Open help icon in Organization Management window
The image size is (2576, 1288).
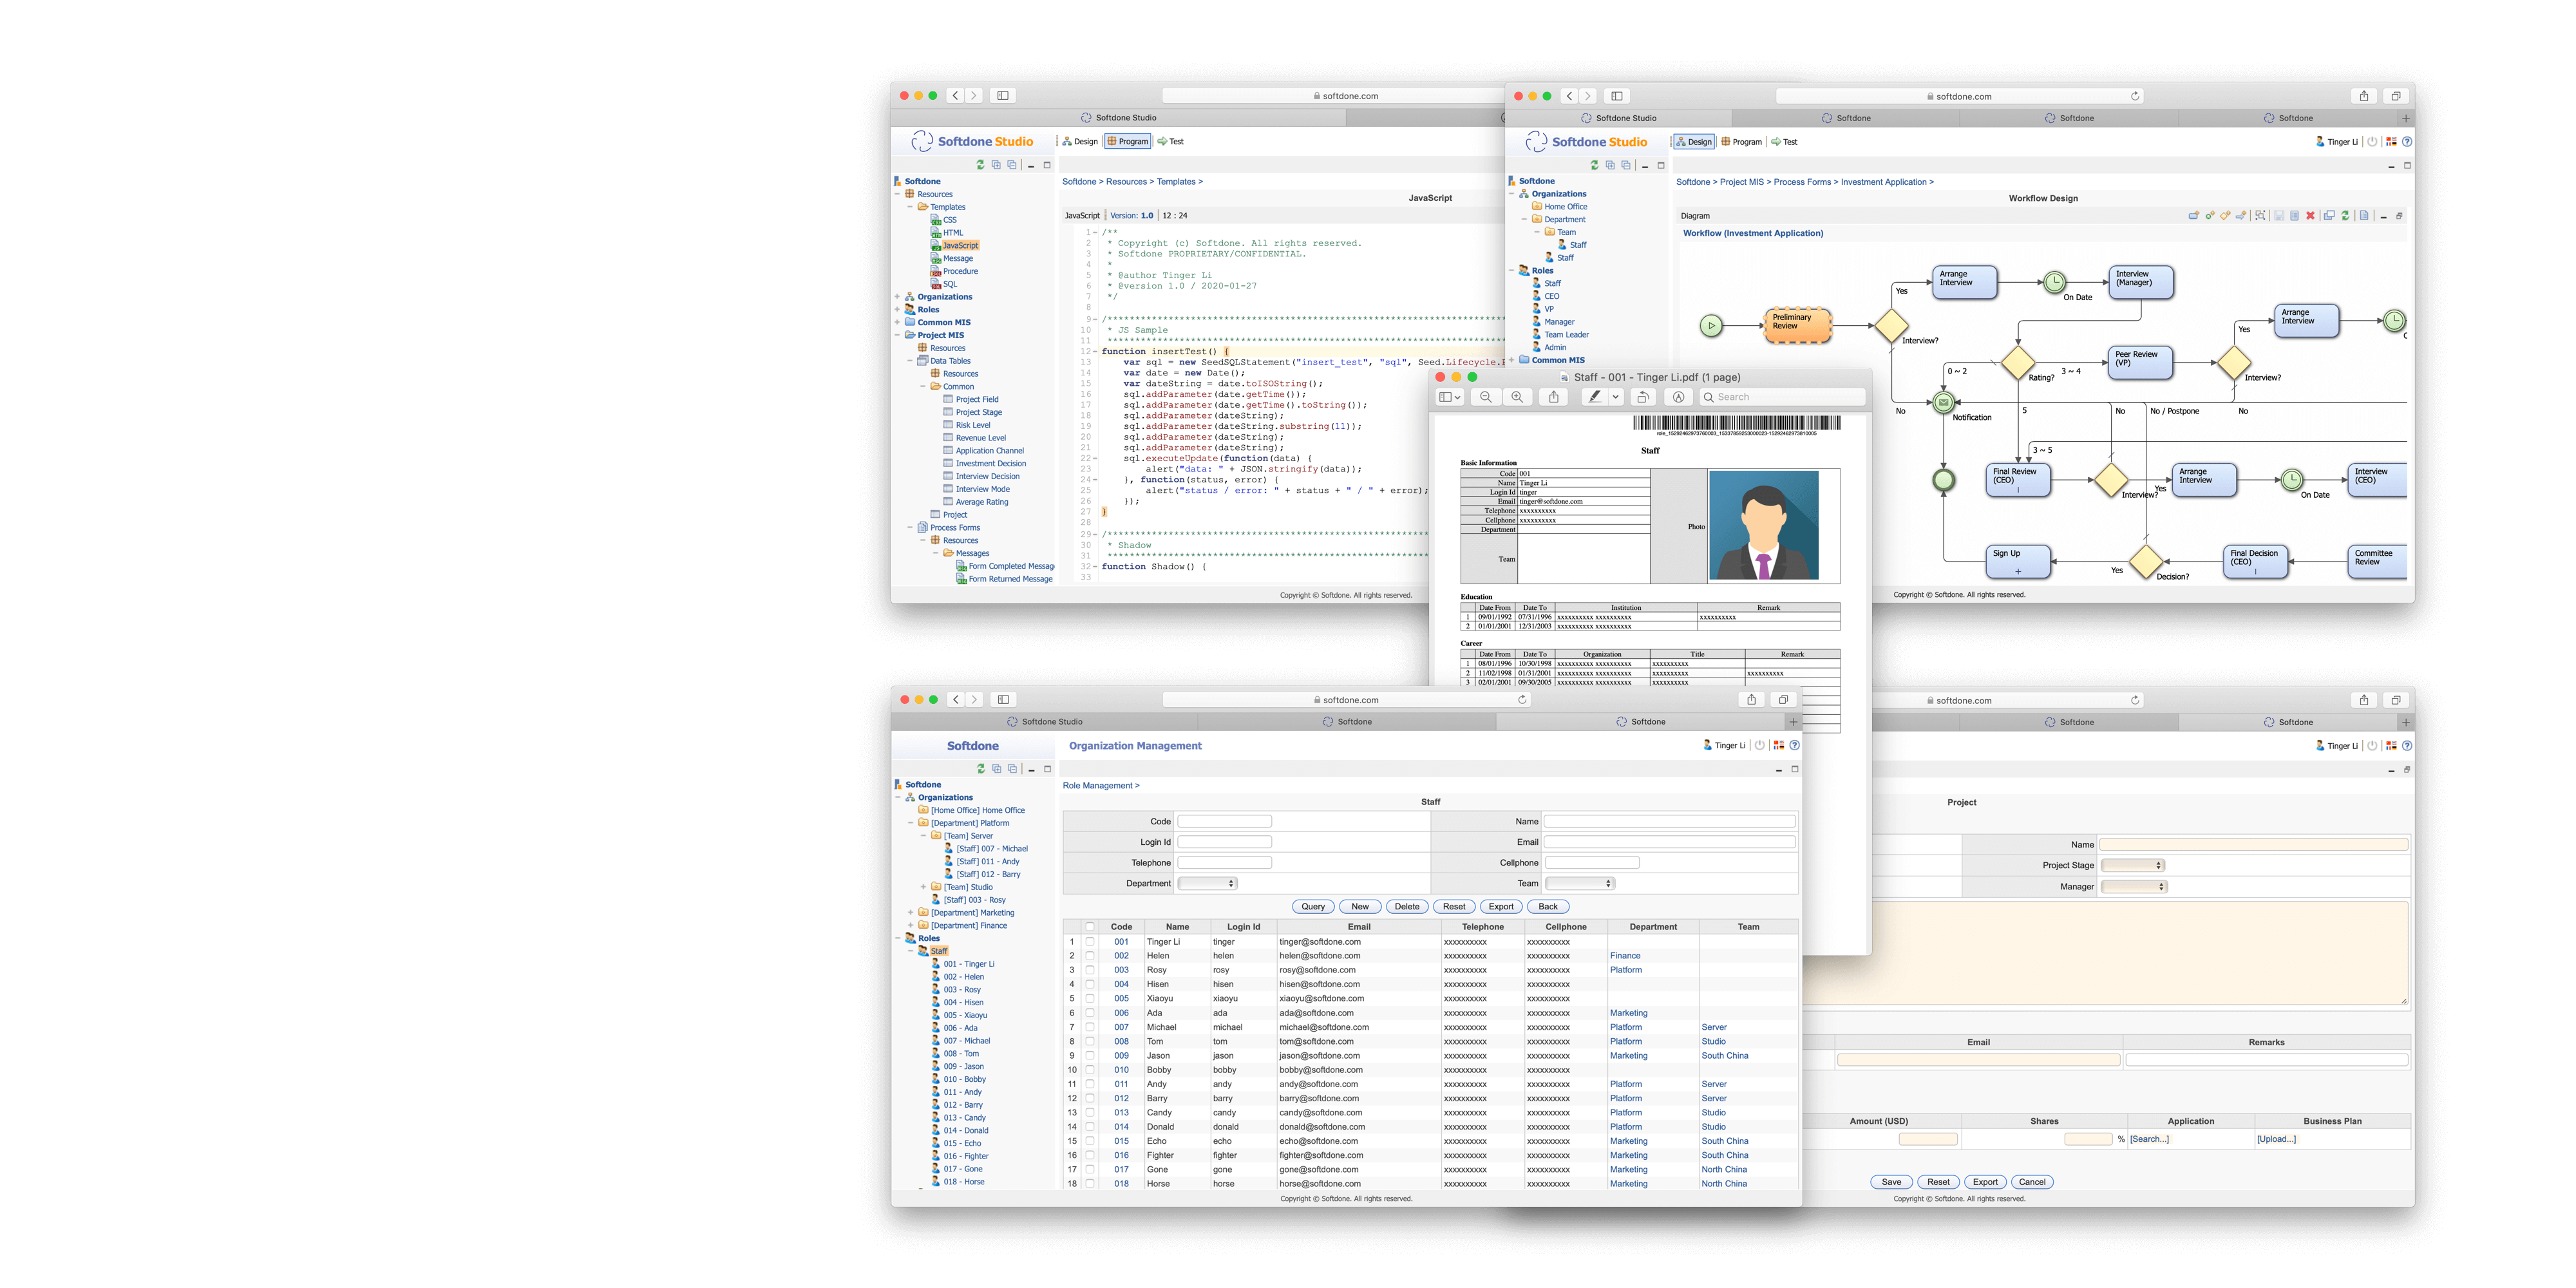[1794, 745]
